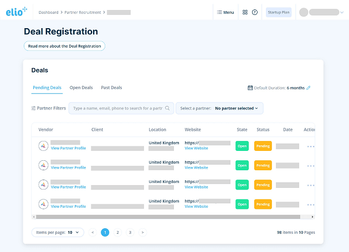Select page 2 in pagination

pos(117,232)
